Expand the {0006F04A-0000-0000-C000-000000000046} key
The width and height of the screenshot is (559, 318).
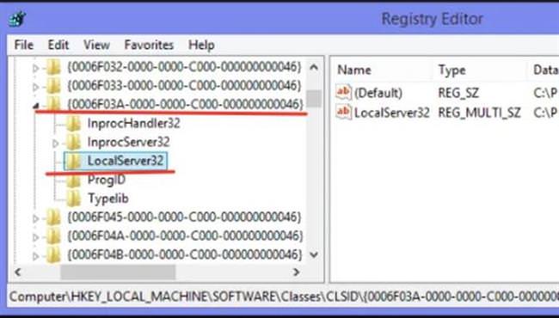(35, 237)
